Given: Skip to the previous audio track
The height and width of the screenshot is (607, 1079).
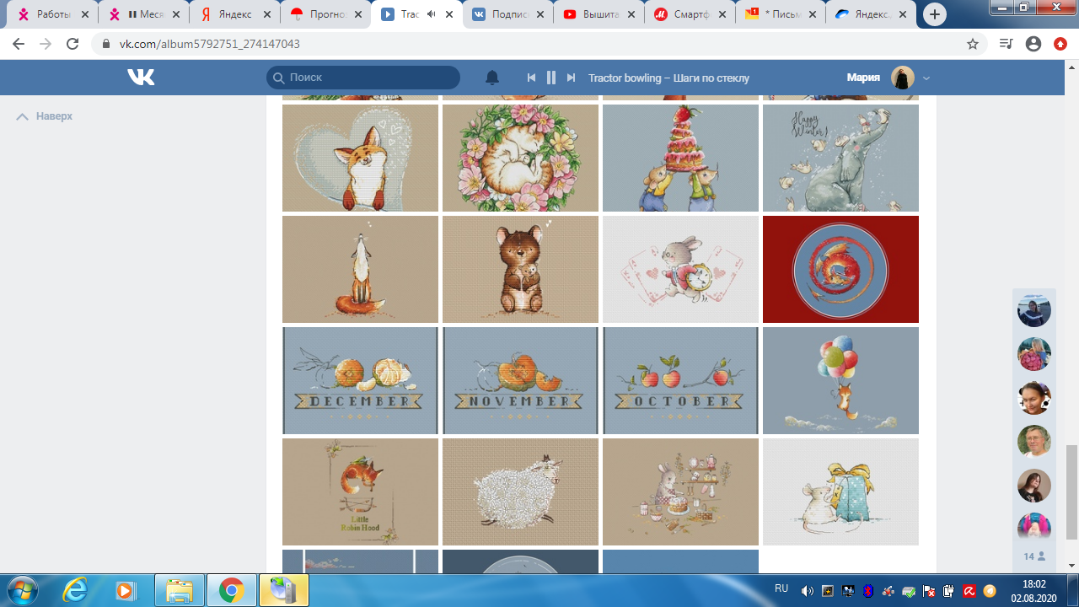Looking at the screenshot, I should tap(531, 78).
